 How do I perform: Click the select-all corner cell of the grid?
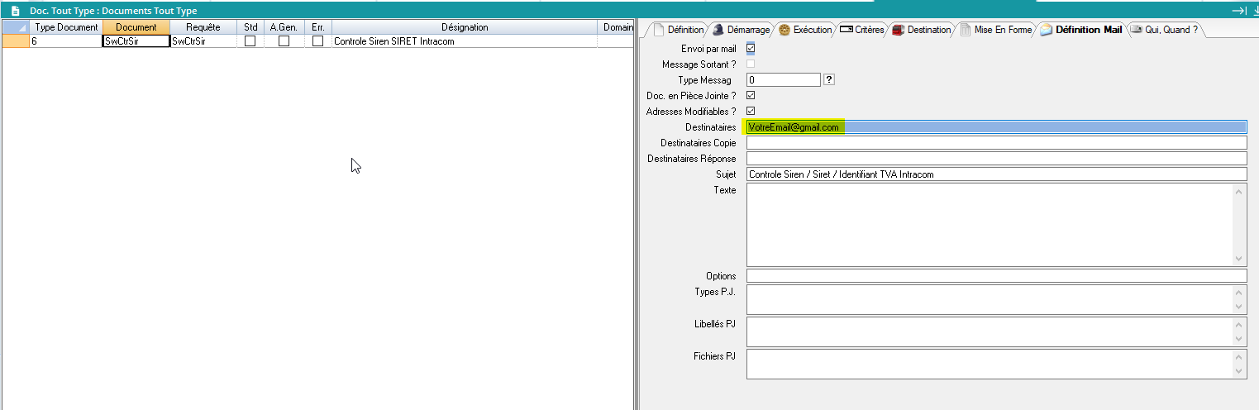tap(16, 27)
